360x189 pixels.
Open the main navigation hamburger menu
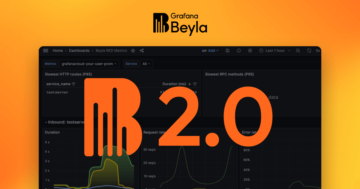pos(45,51)
